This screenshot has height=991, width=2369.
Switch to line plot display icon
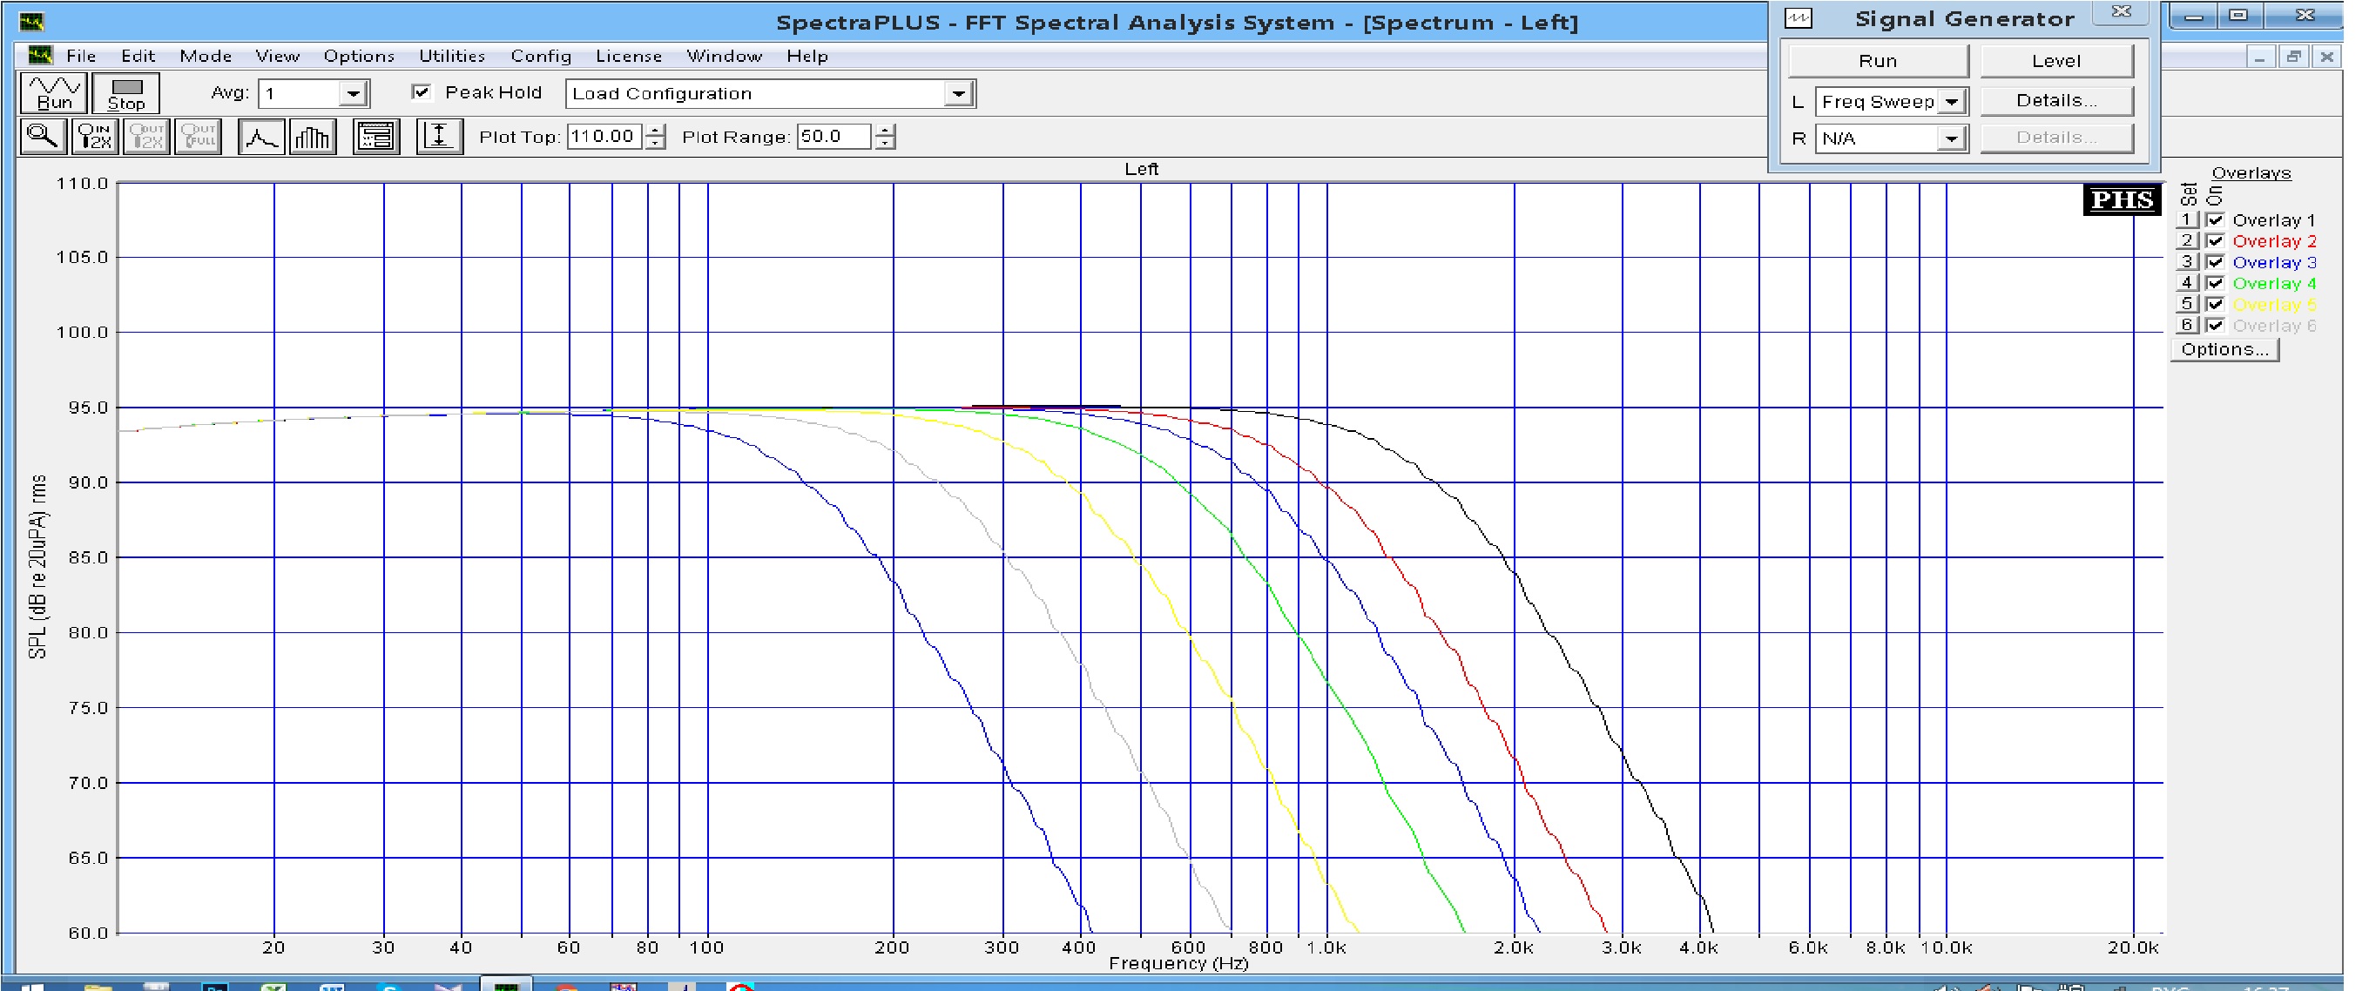260,137
